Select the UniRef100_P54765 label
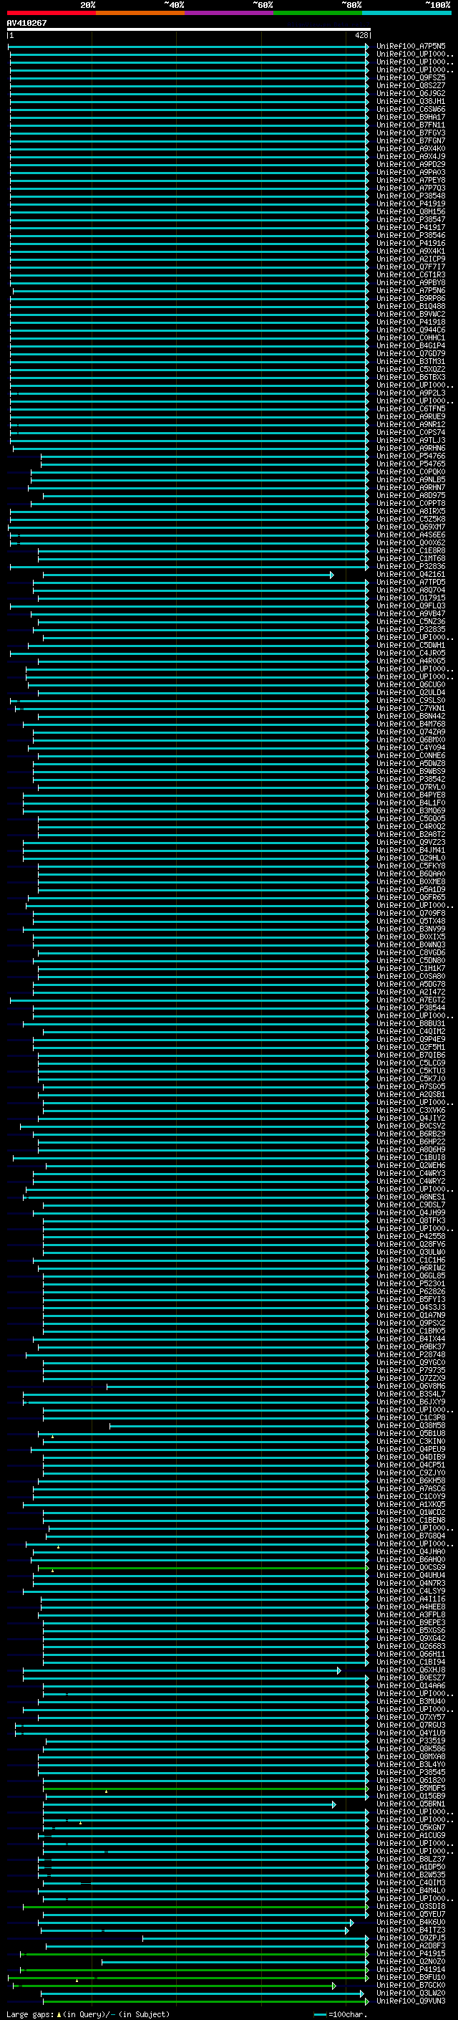The width and height of the screenshot is (458, 2020). [411, 464]
